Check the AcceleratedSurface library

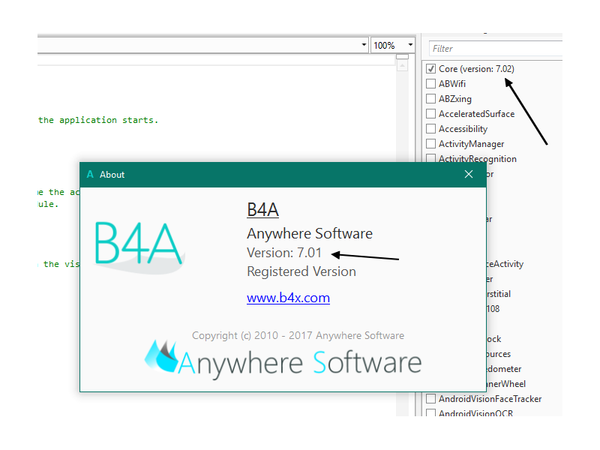point(430,114)
